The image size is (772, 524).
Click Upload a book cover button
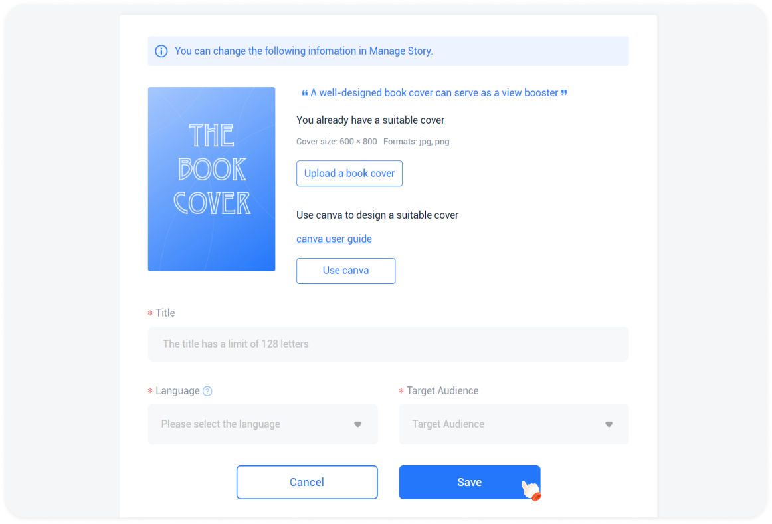click(349, 173)
